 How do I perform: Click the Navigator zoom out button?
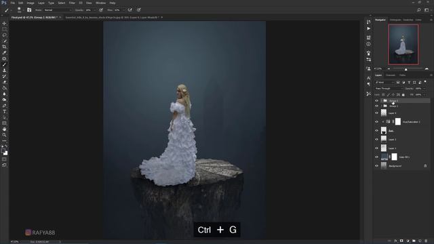(389, 68)
